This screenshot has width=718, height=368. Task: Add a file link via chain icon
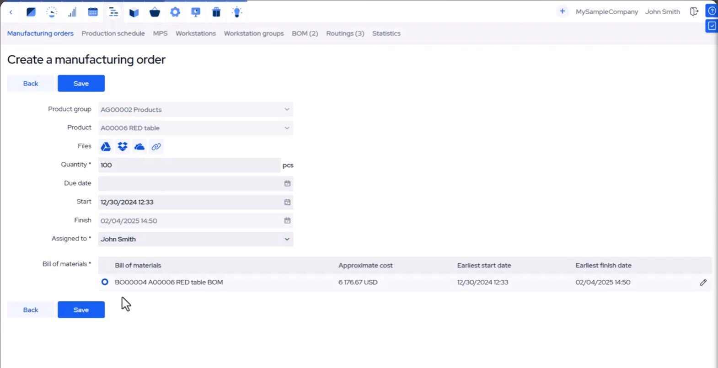pos(156,147)
